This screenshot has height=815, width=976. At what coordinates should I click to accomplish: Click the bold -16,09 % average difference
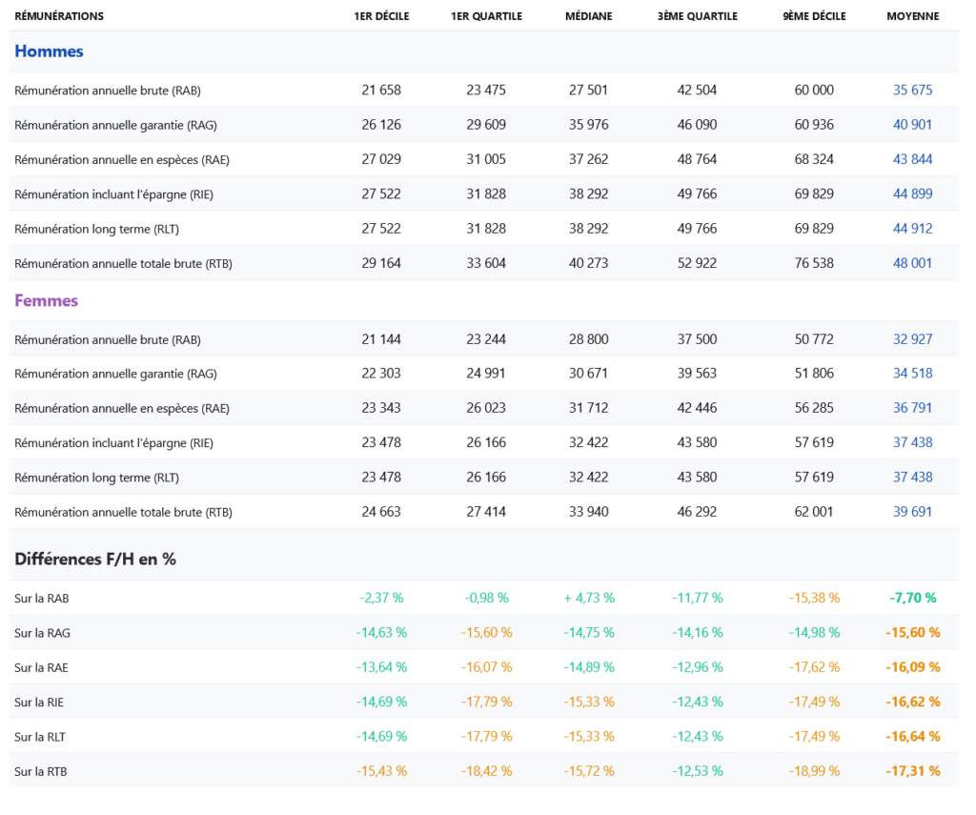[x=912, y=667]
